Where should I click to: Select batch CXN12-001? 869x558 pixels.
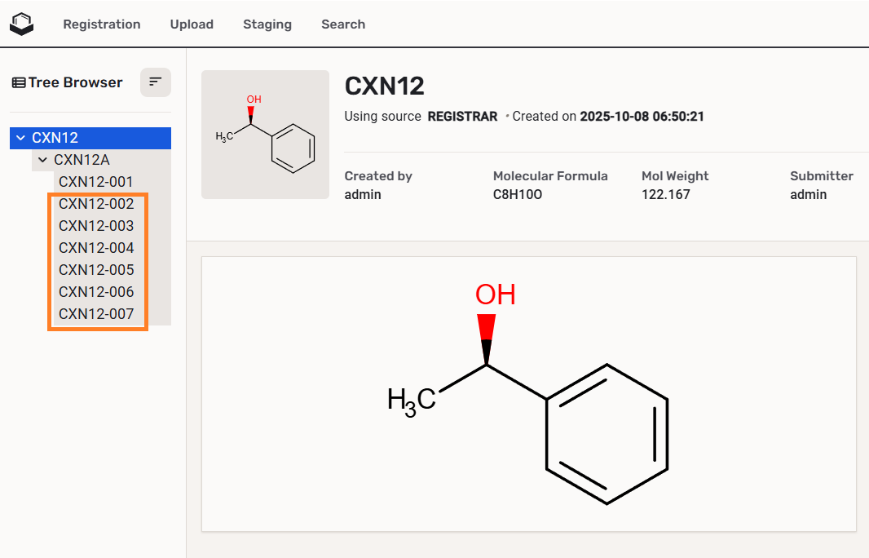coord(96,182)
